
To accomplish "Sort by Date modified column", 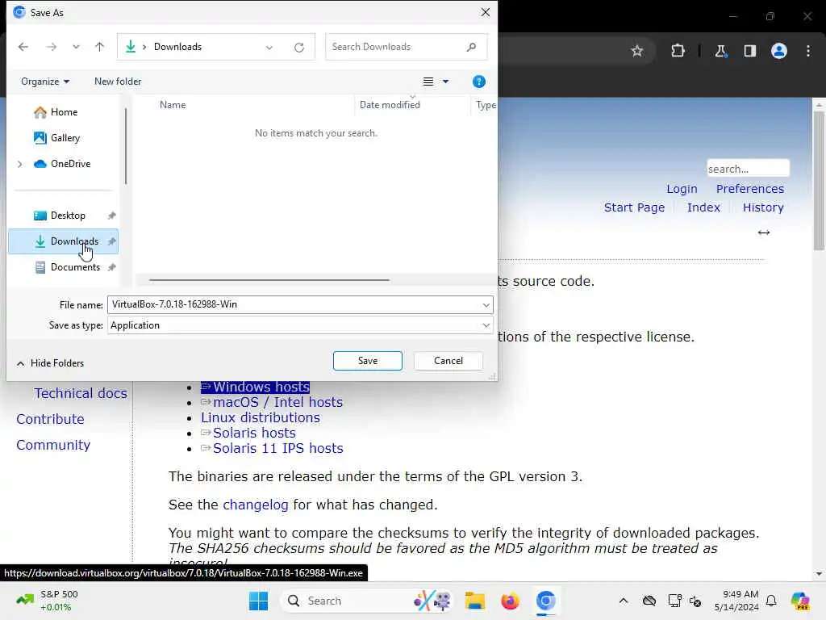I will (390, 105).
